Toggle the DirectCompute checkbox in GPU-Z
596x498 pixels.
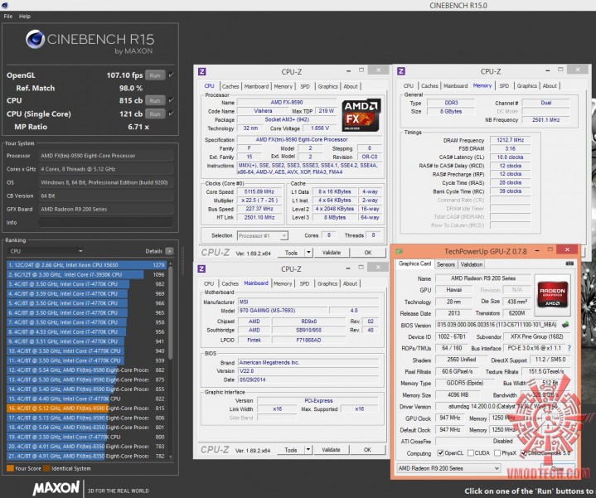[x=524, y=452]
